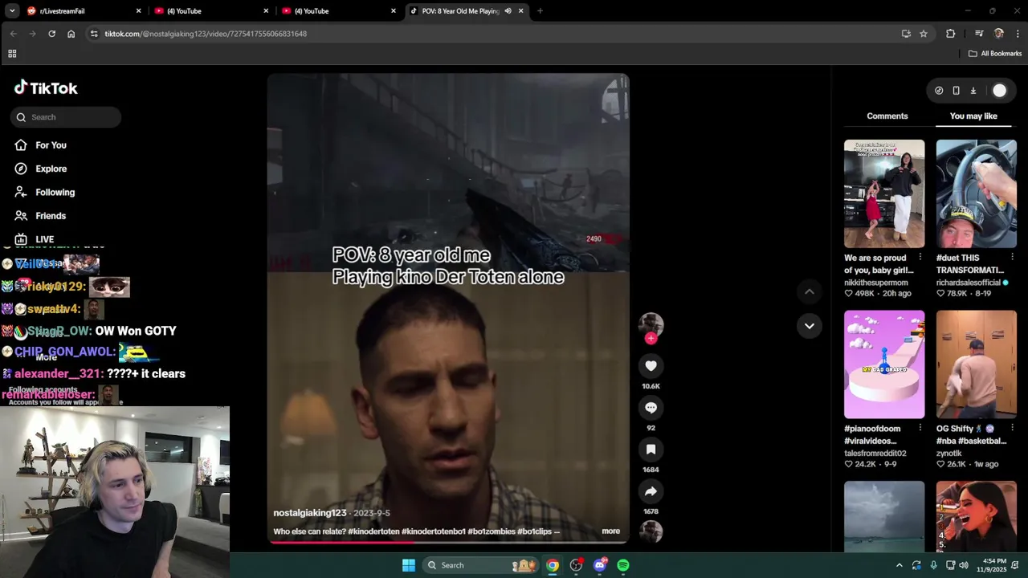Reload the page
1028x578 pixels.
pyautogui.click(x=51, y=34)
